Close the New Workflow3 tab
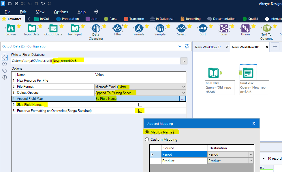Screen dimensions: 282x172 (227, 47)
